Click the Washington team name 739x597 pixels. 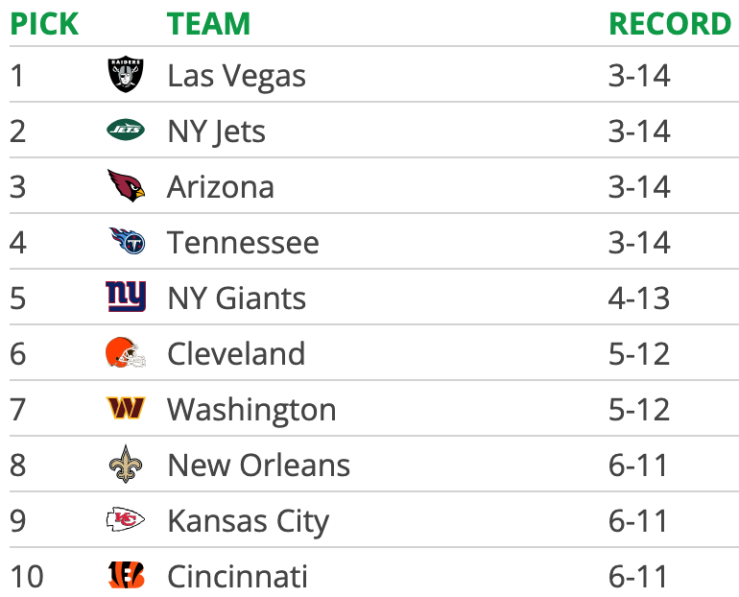point(251,410)
